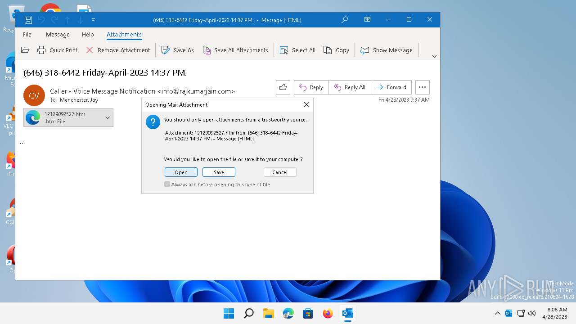Open Microsoft Edge from taskbar

(x=288, y=313)
